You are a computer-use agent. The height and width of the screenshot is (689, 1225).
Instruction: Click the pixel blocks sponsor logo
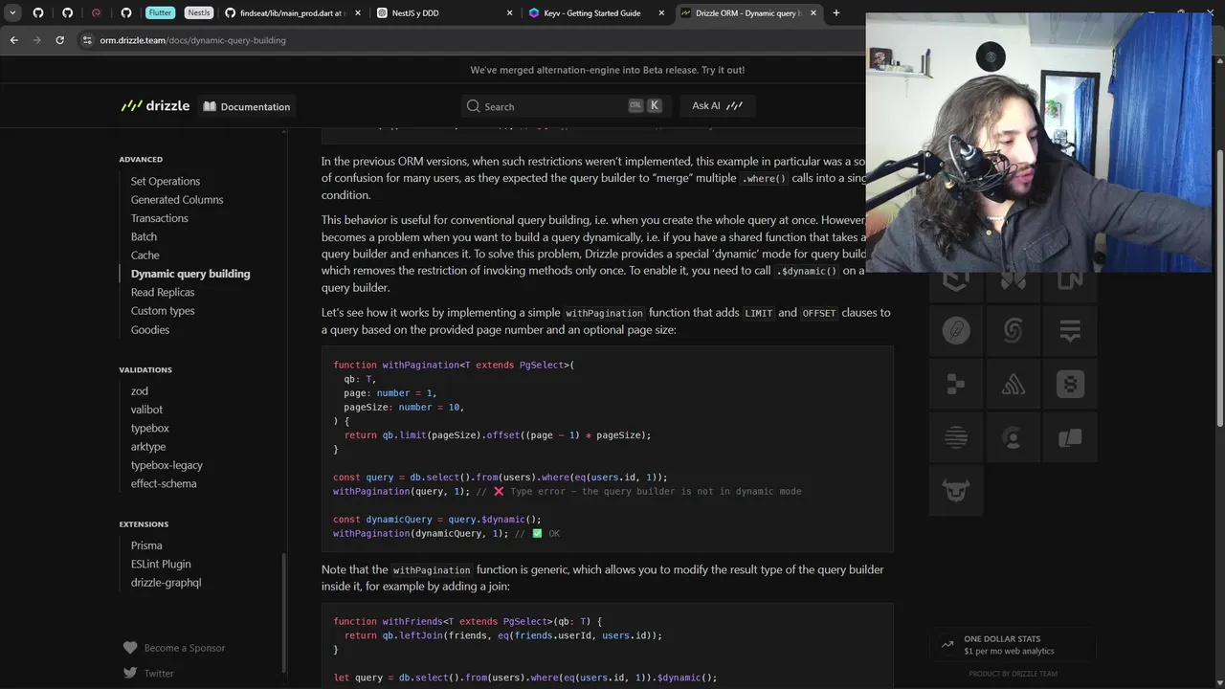[956, 384]
